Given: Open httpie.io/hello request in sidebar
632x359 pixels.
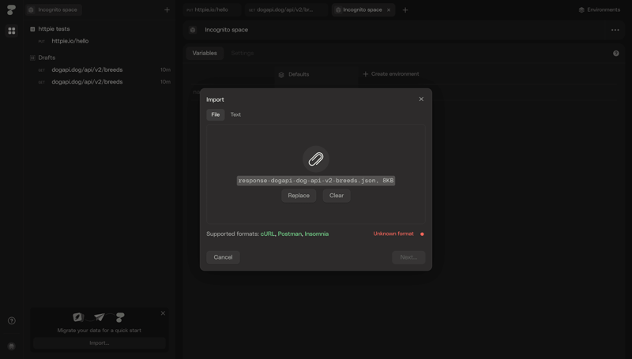Looking at the screenshot, I should [x=70, y=41].
